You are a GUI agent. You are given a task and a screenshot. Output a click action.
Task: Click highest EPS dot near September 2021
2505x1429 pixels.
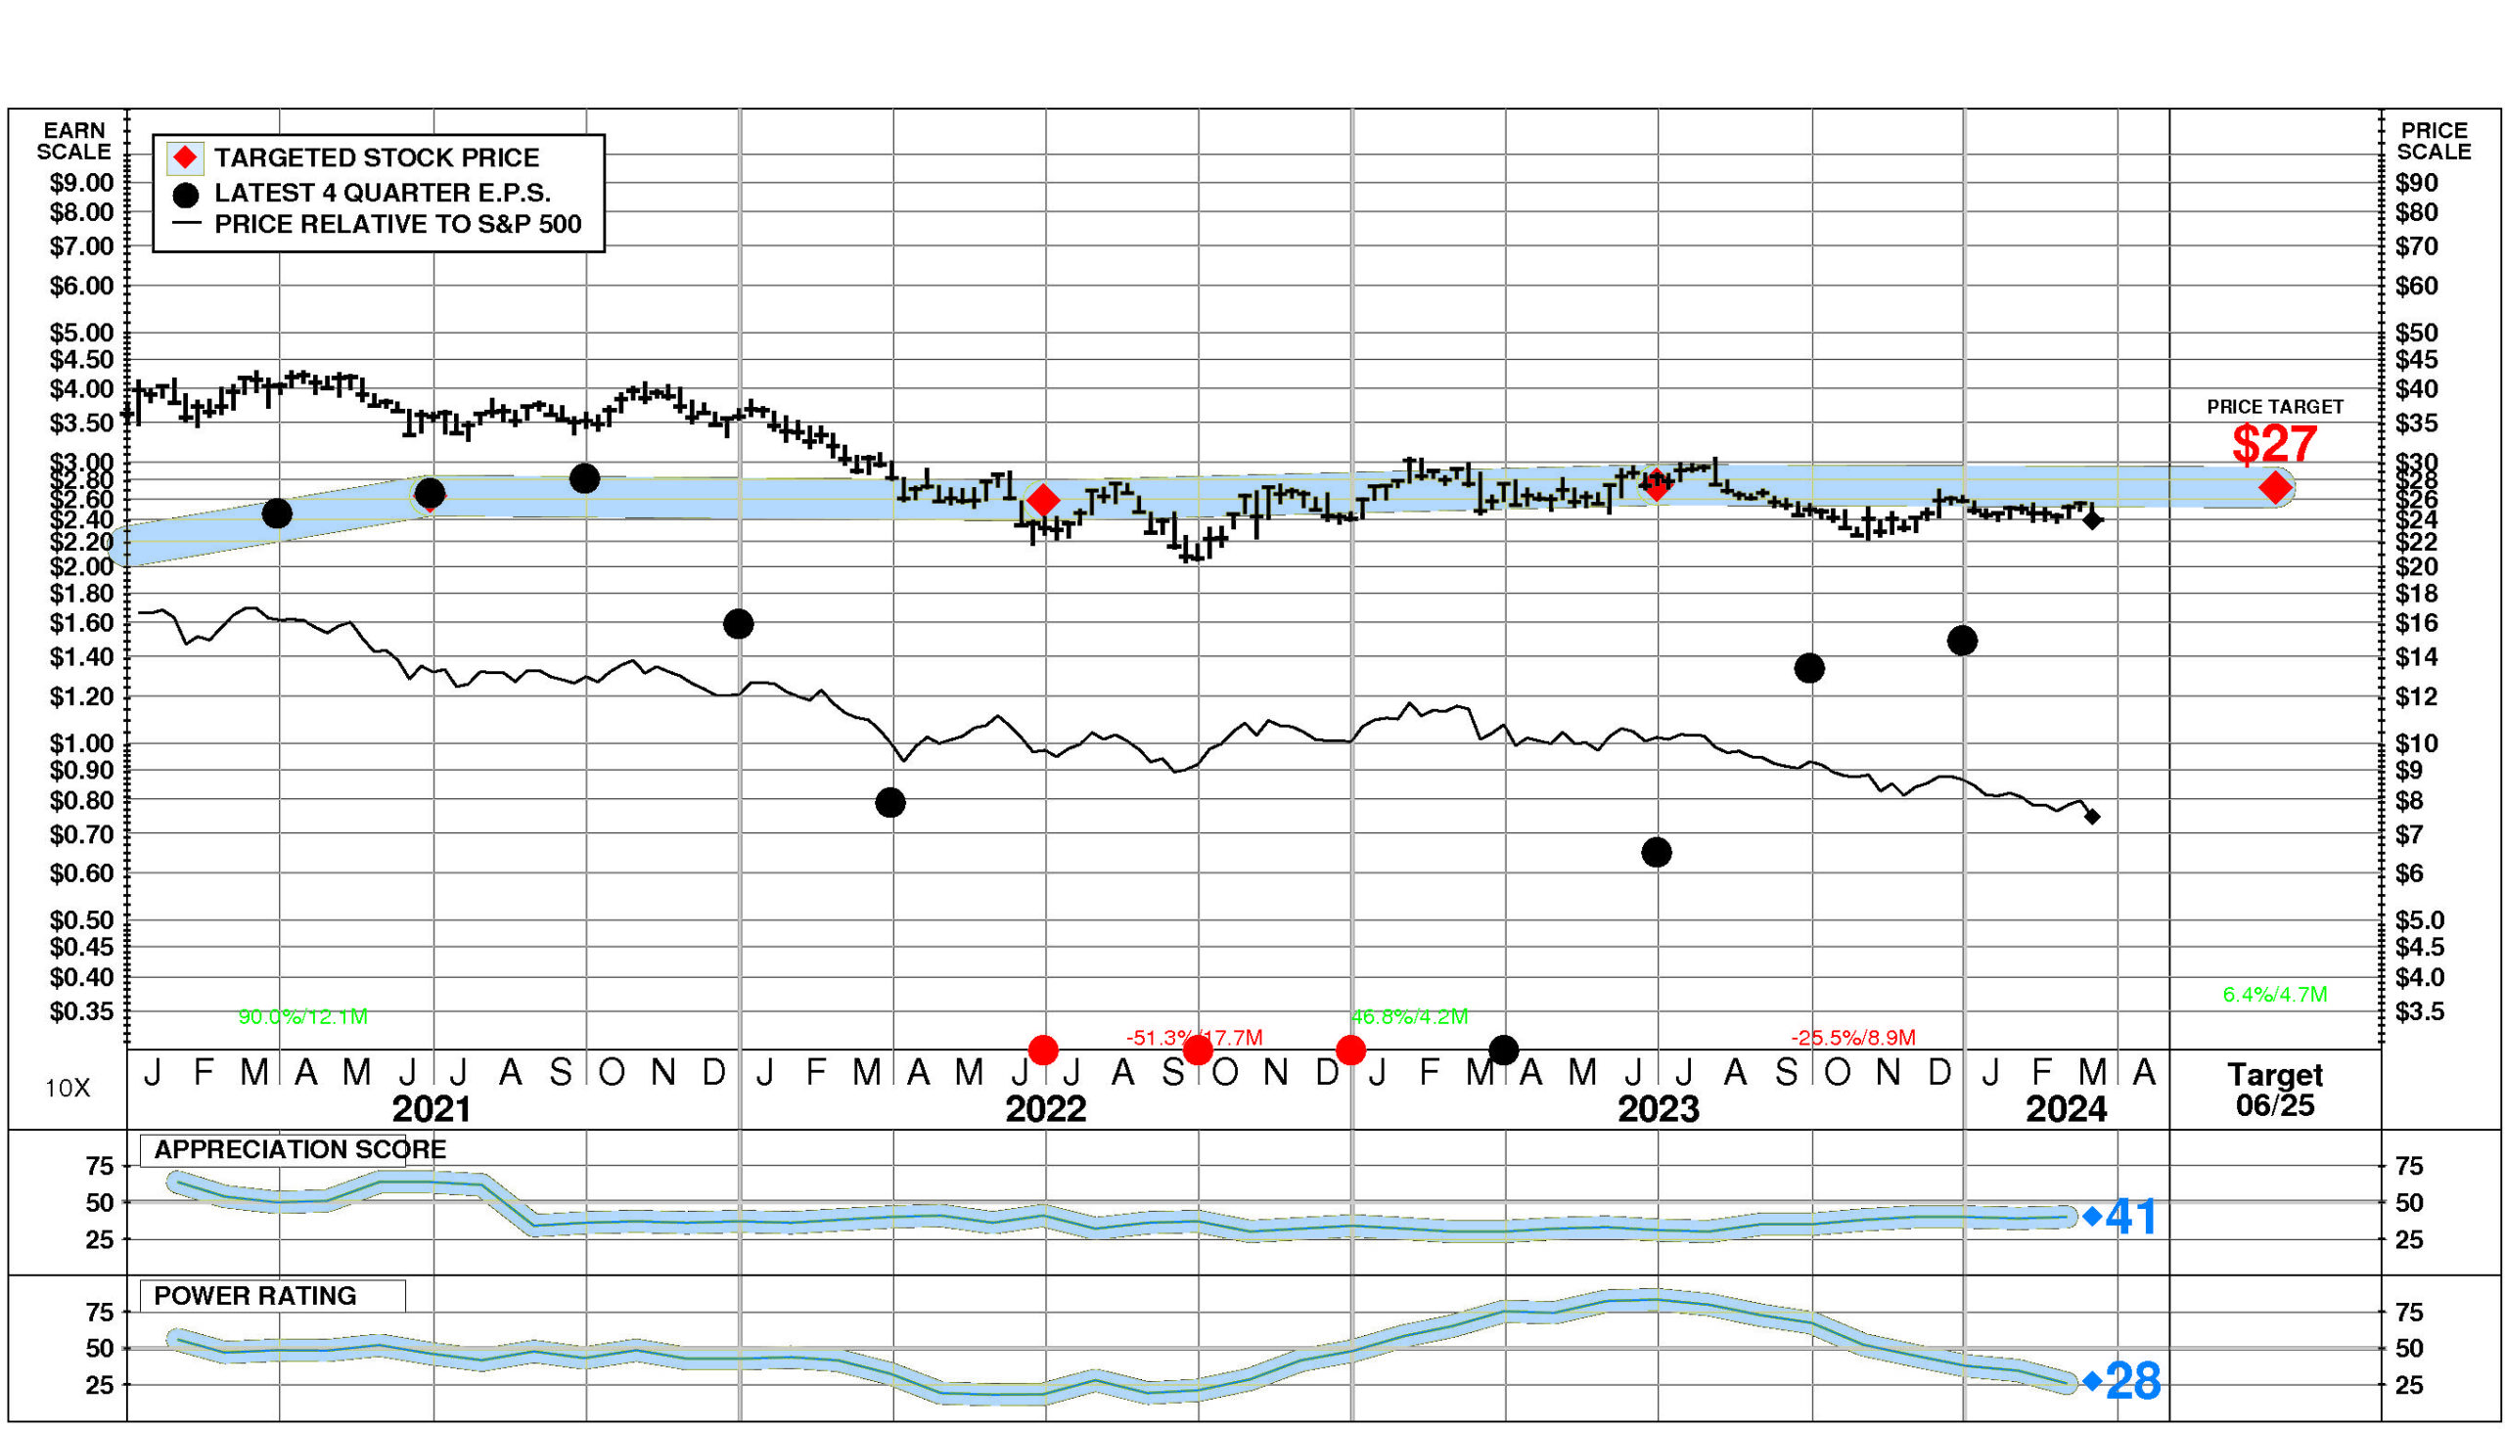pos(584,479)
